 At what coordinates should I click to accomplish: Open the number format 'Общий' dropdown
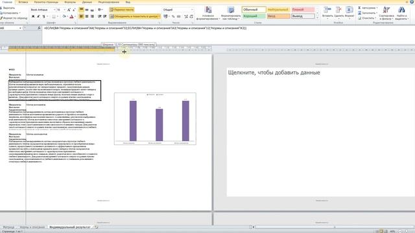tap(192, 10)
